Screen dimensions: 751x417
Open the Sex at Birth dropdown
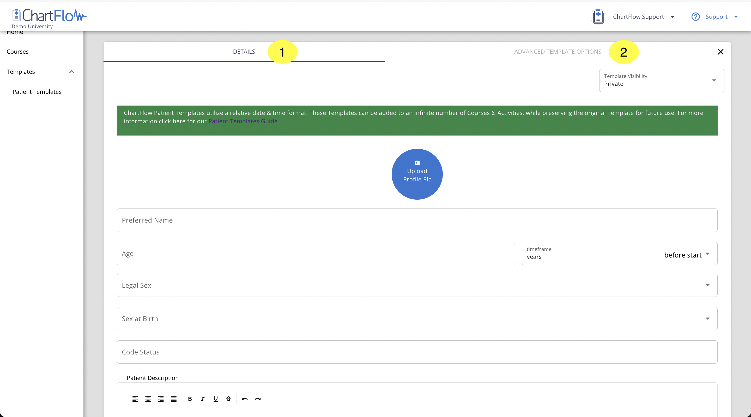coord(417,318)
